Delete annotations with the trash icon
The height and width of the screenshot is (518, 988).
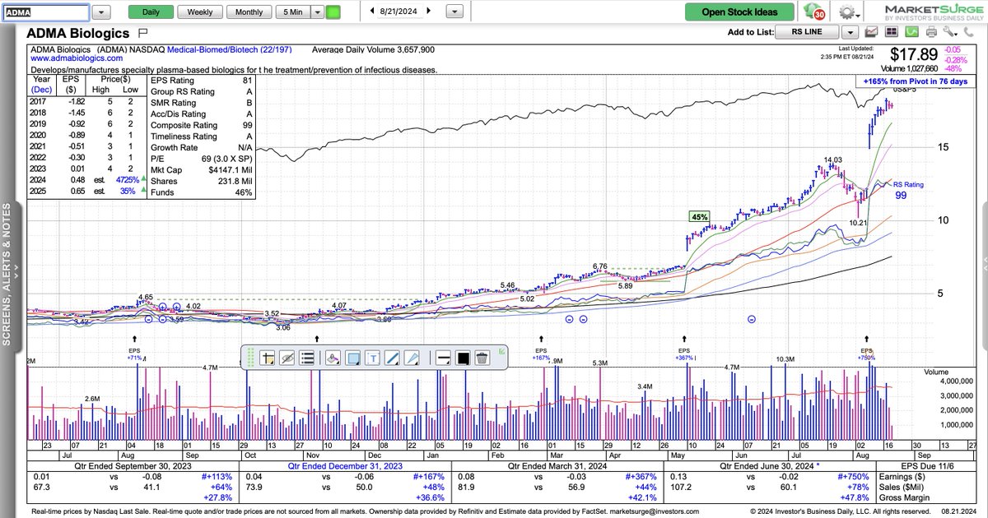[482, 358]
